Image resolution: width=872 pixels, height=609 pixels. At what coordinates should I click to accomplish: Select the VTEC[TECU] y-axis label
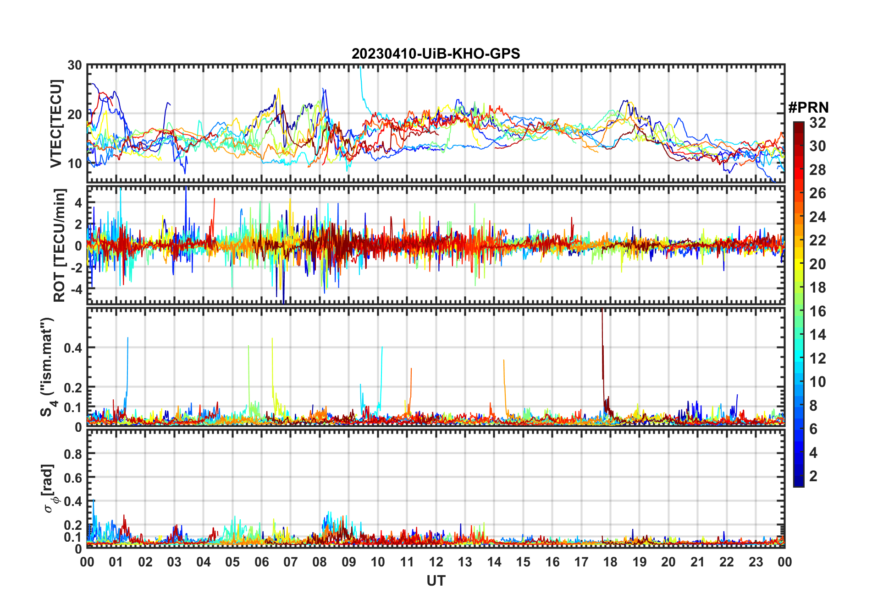coord(56,124)
